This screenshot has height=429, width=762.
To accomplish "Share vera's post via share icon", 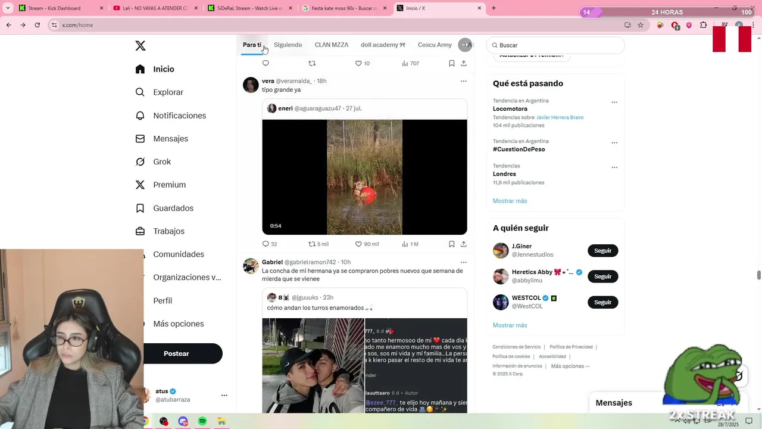I will pos(464,244).
